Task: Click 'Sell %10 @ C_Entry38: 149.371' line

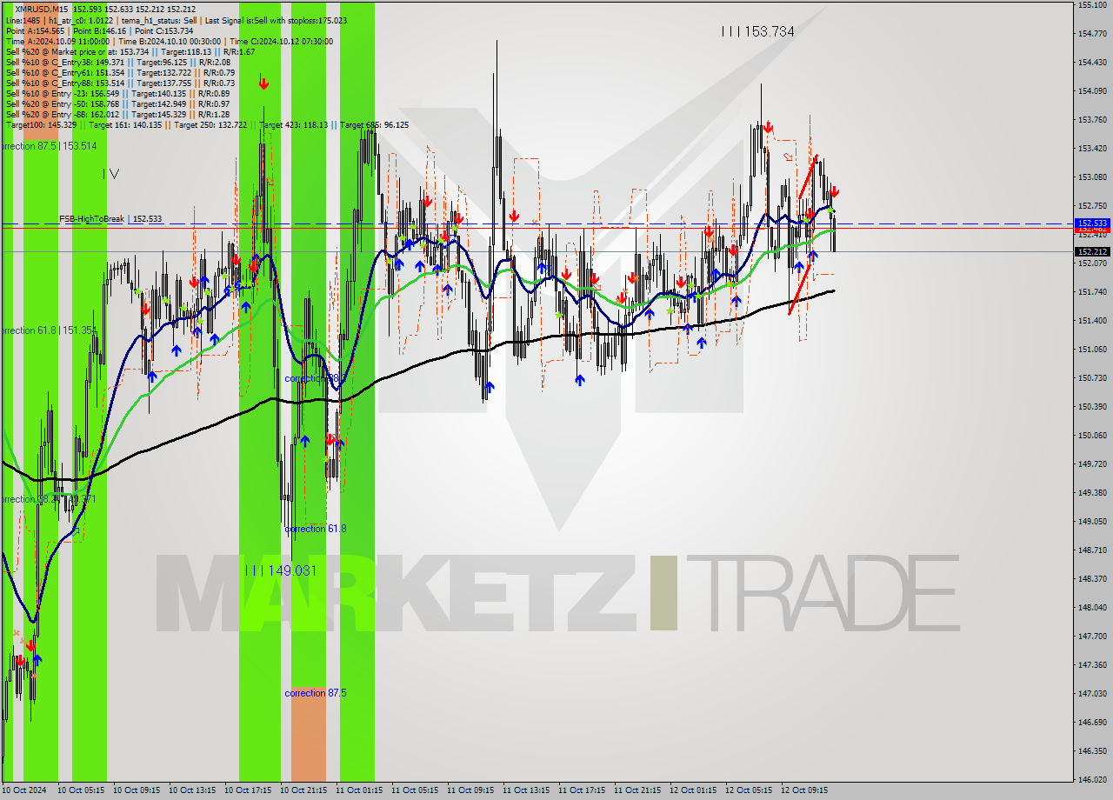Action: (x=118, y=62)
